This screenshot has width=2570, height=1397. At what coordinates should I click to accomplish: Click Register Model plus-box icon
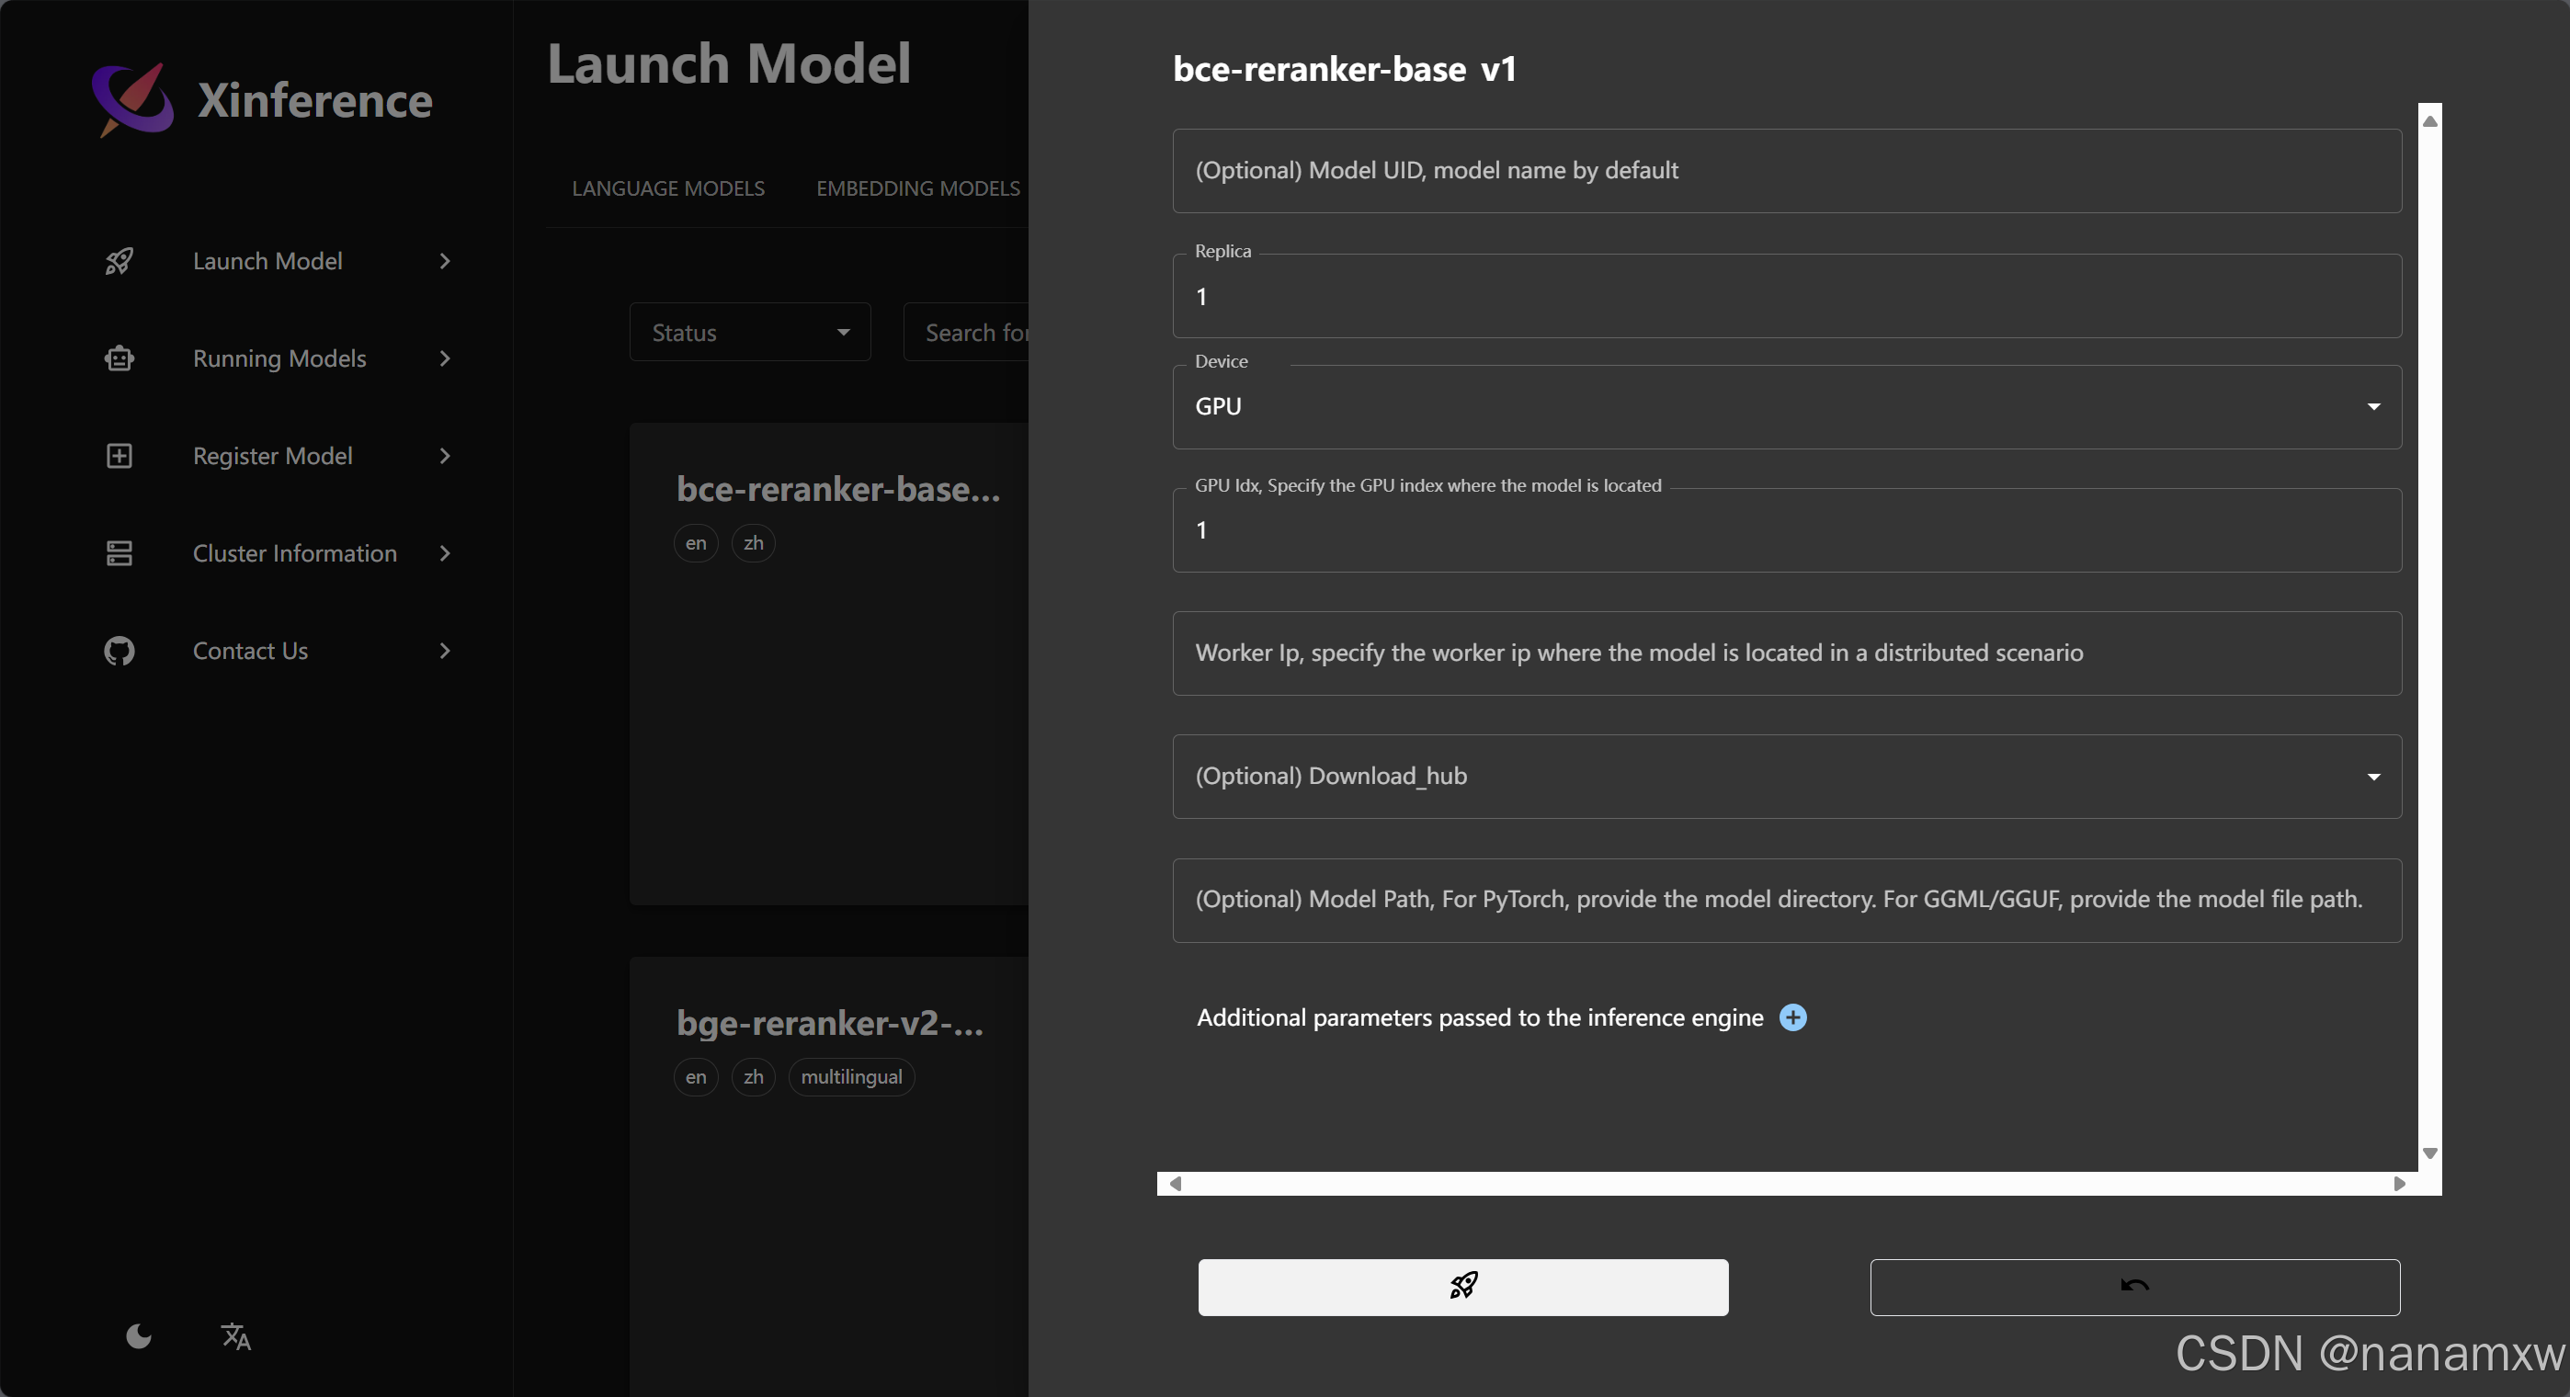[x=119, y=456]
